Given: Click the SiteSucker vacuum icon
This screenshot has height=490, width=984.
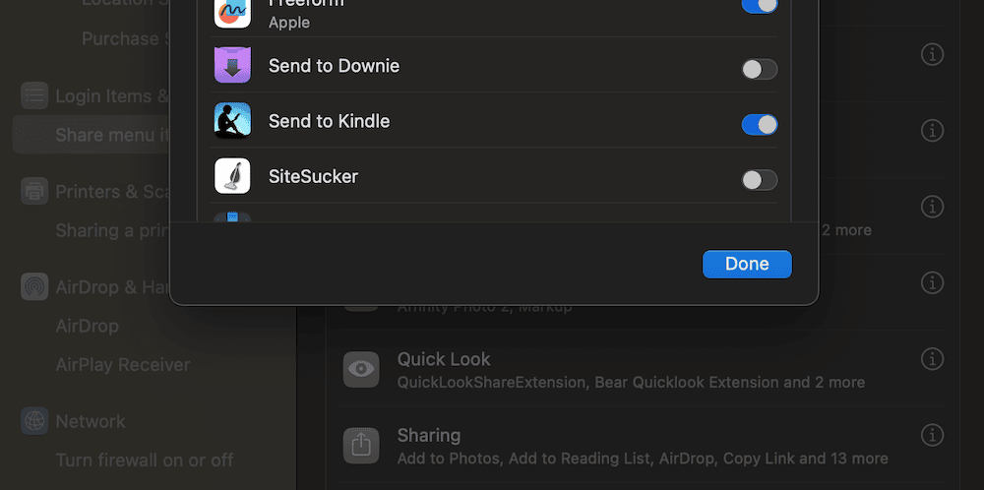Looking at the screenshot, I should (232, 176).
